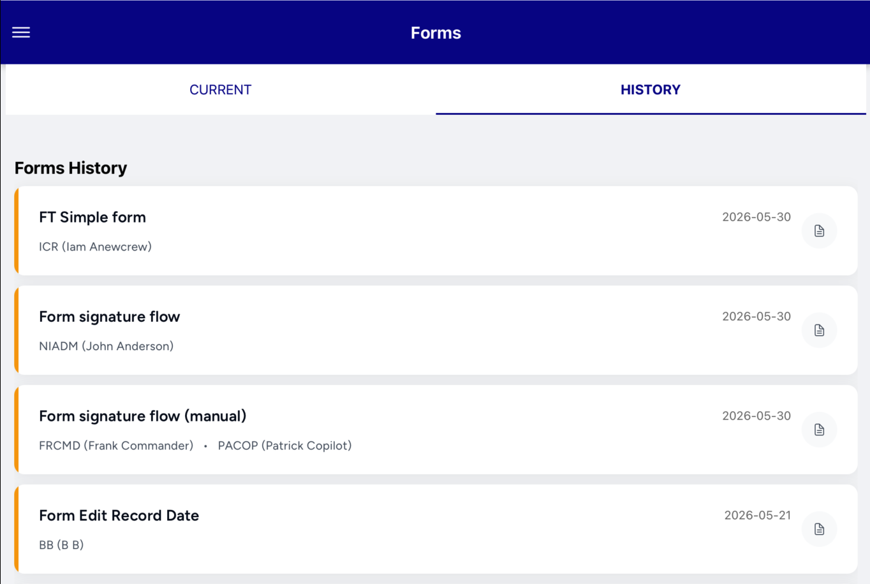Click the 2026-05-21 date on last form

[757, 515]
